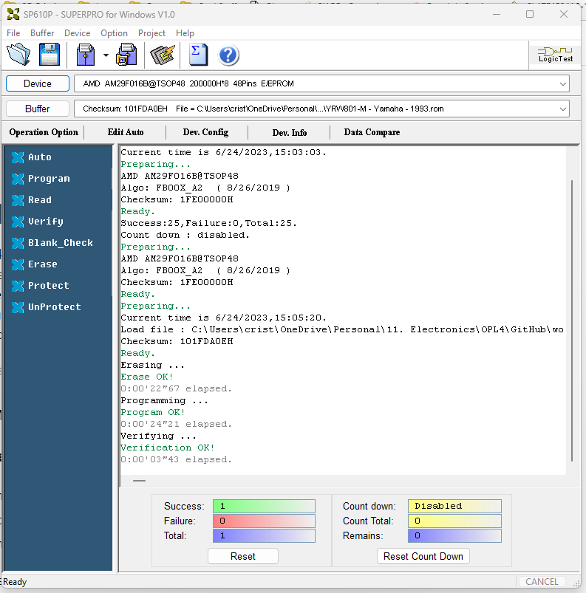Image resolution: width=586 pixels, height=593 pixels.
Task: Select the Blank_Check operation
Action: point(60,243)
